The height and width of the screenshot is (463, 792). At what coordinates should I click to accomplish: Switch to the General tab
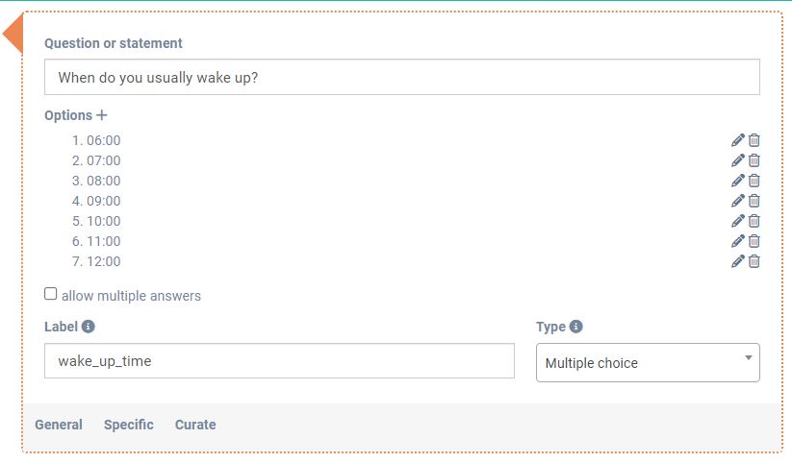click(59, 425)
